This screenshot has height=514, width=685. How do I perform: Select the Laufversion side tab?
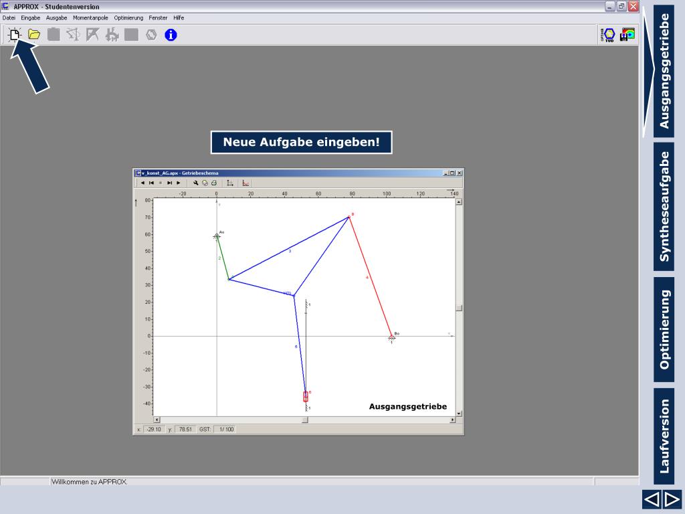[664, 436]
